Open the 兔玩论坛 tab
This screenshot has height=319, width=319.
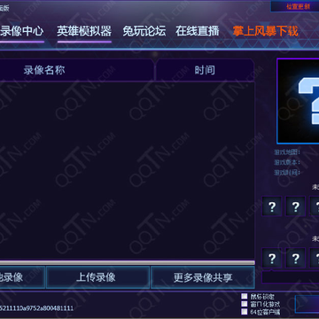[144, 31]
